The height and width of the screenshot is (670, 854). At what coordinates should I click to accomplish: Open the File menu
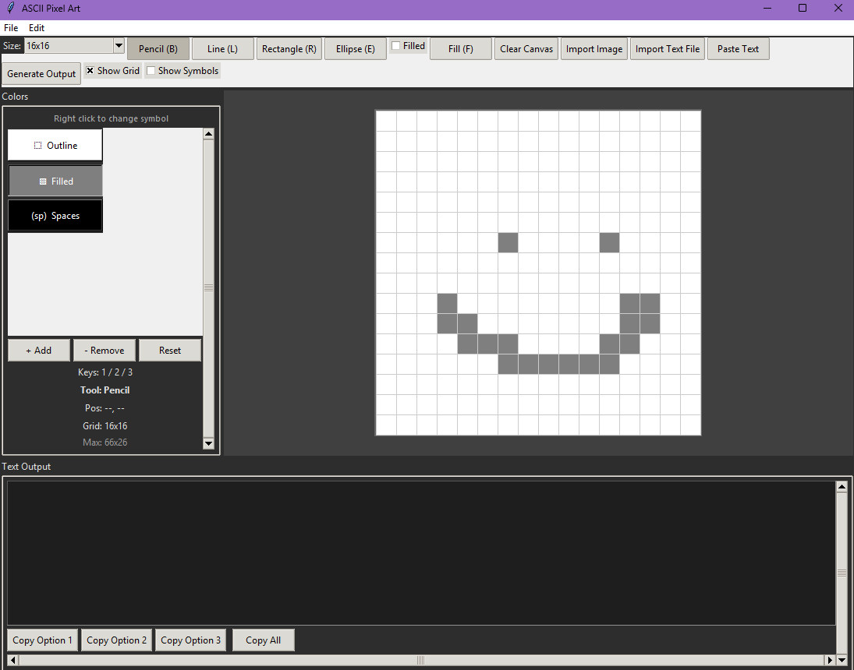(11, 28)
